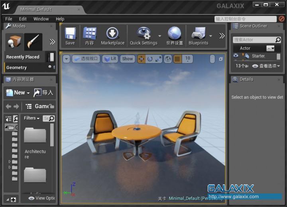
Task: Toggle grid snapping in the viewport
Action: coord(177,59)
